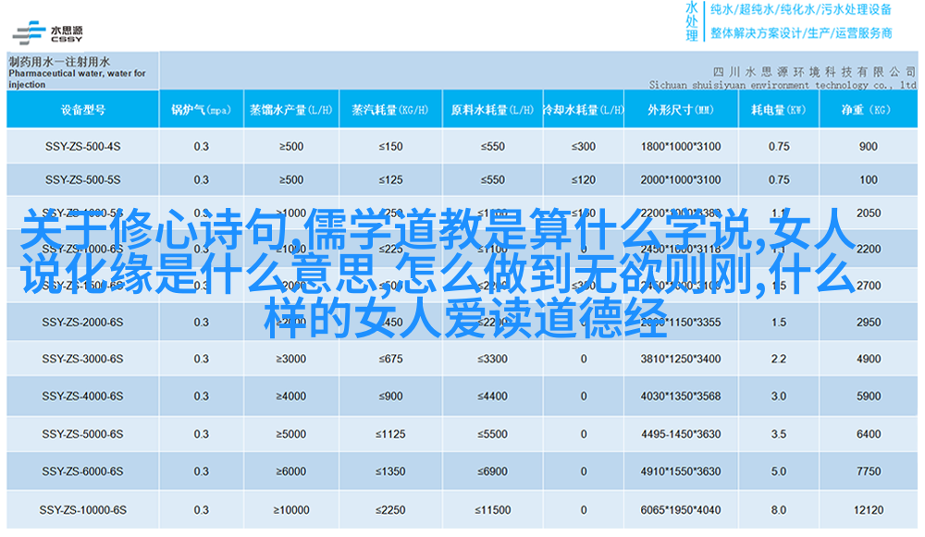Click the 蒸汽耗量(KG/H) column header
Viewport: 925px width, 537px height.
(x=390, y=110)
